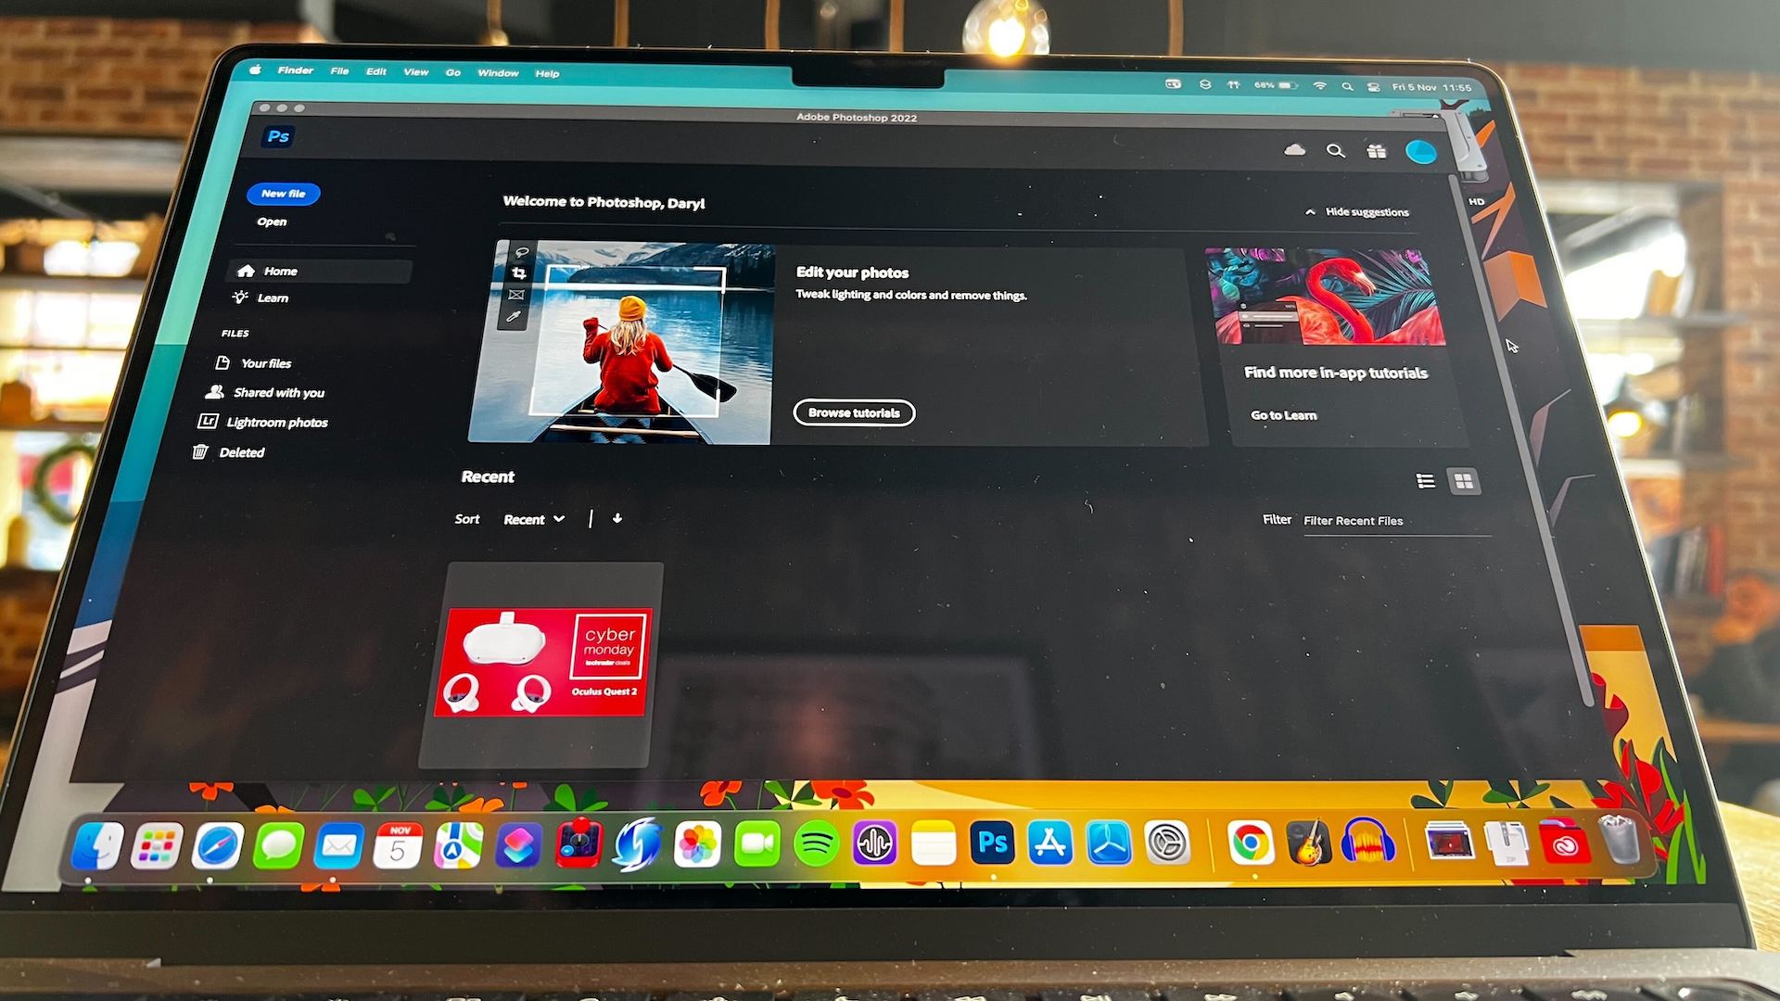Screen dimensions: 1780x1001
Task: Toggle grid view for recent files
Action: (x=1461, y=480)
